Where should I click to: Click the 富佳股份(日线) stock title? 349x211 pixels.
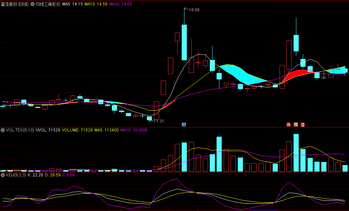pyautogui.click(x=15, y=4)
